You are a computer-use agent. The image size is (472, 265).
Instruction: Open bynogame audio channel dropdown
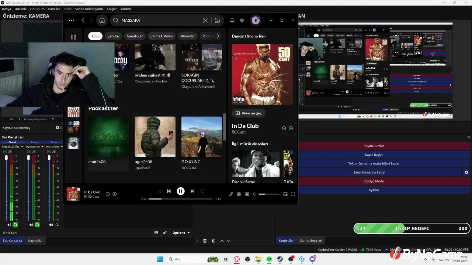click(x=42, y=146)
